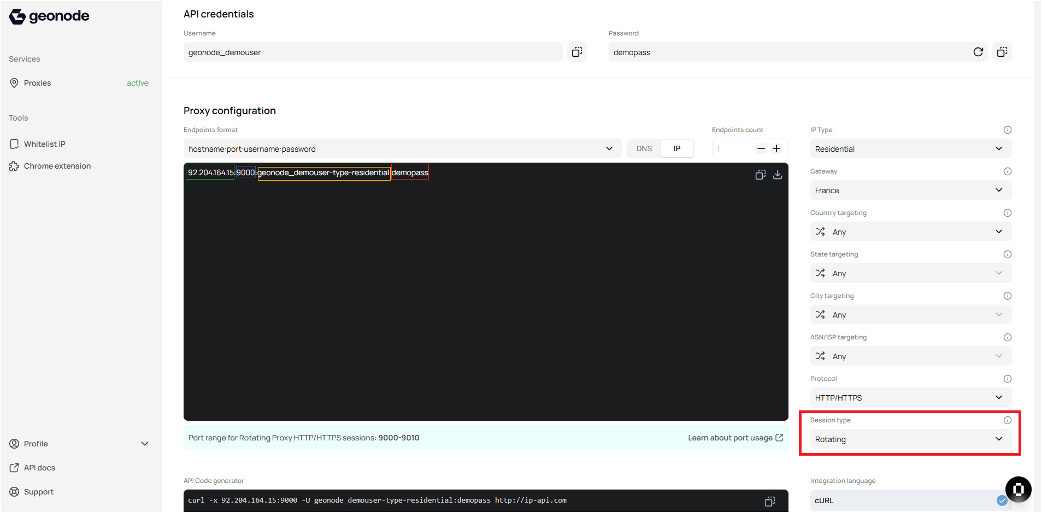Expand the Profile menu

click(79, 444)
